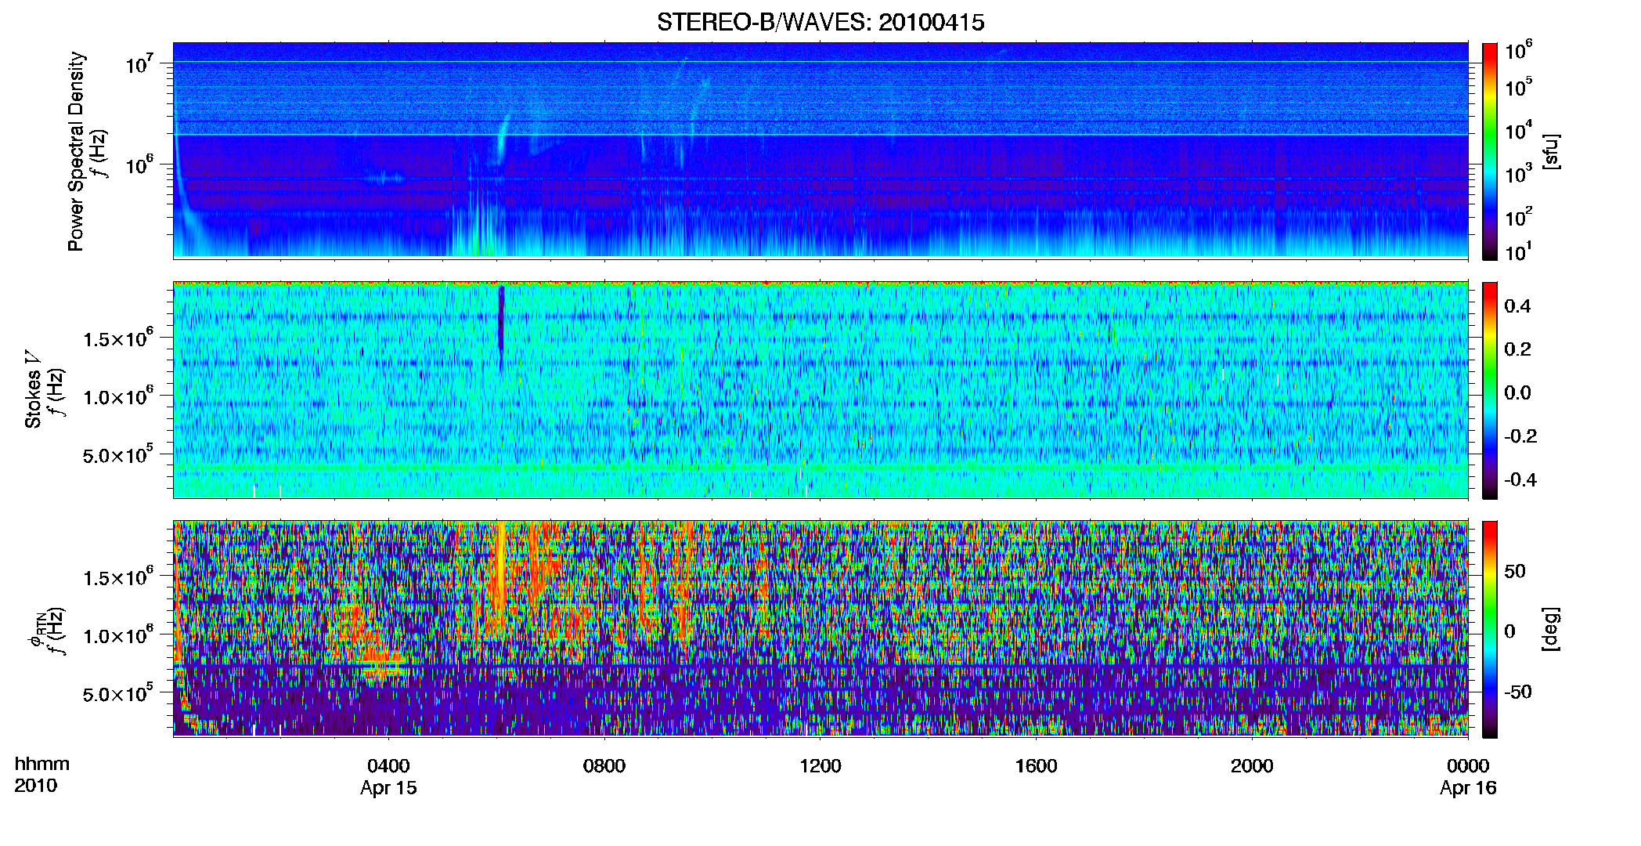Click the -0.4 Stokes colorbar value
Image resolution: width=1641 pixels, height=846 pixels.
(x=1520, y=479)
